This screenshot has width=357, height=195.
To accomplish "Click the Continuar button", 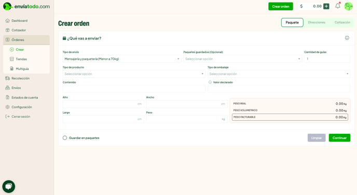I will click(339, 138).
